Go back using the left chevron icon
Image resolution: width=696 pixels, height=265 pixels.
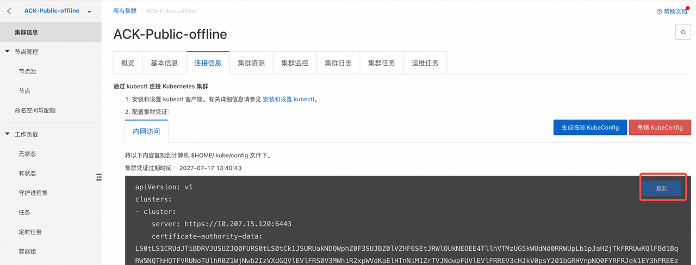point(9,11)
